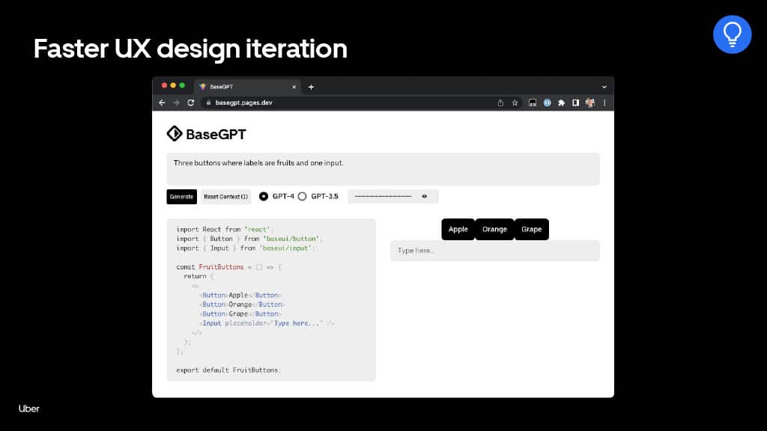Click the 'Faster UX design iteration' heading
This screenshot has width=767, height=431.
click(x=190, y=49)
